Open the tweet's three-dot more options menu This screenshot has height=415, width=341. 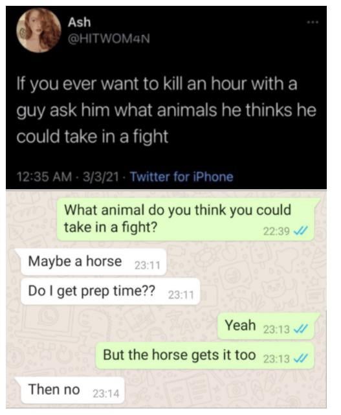pyautogui.click(x=313, y=22)
